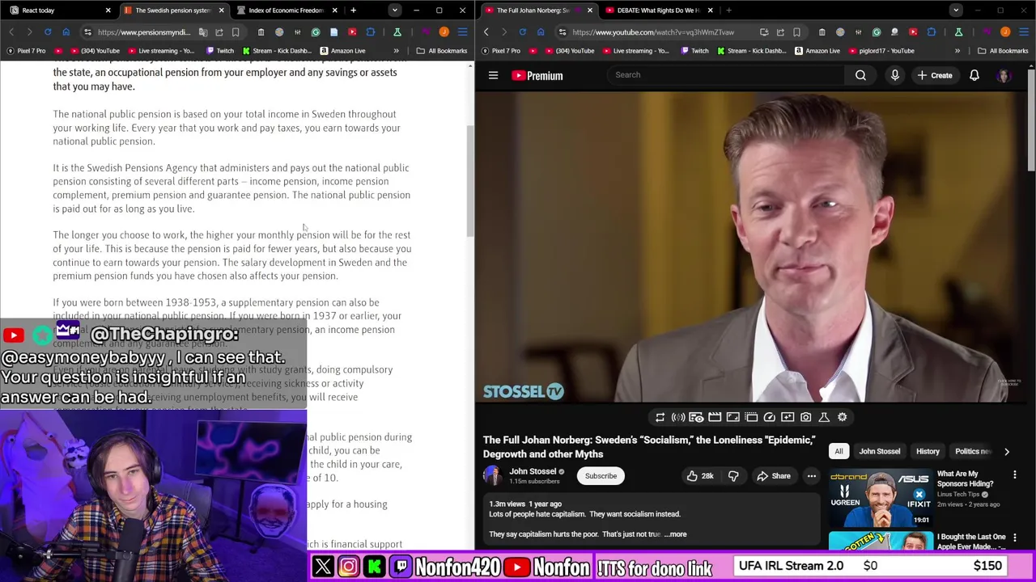
Task: Open John Stossel channel name link
Action: point(533,471)
